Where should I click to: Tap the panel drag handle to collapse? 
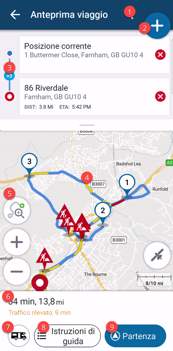click(86, 125)
